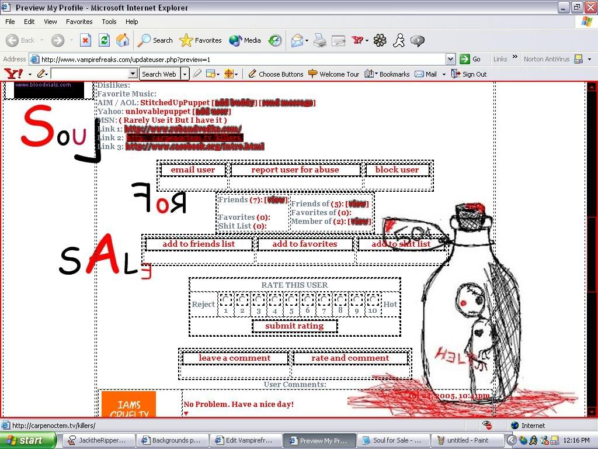598x449 pixels.
Task: Open the Windows Start button
Action: click(28, 440)
